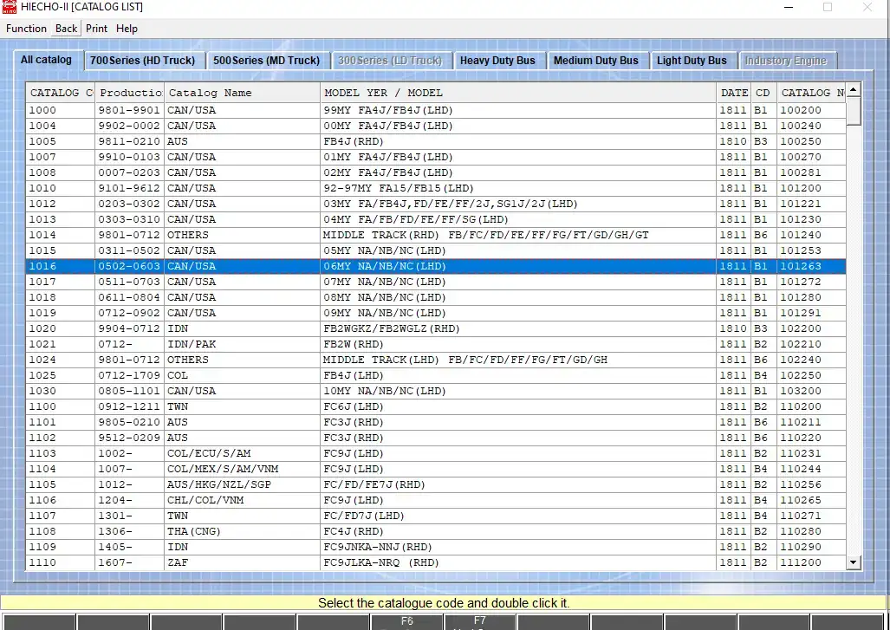Viewport: 890px width, 630px height.
Task: Select the Medium Duty Bus tab
Action: [596, 60]
